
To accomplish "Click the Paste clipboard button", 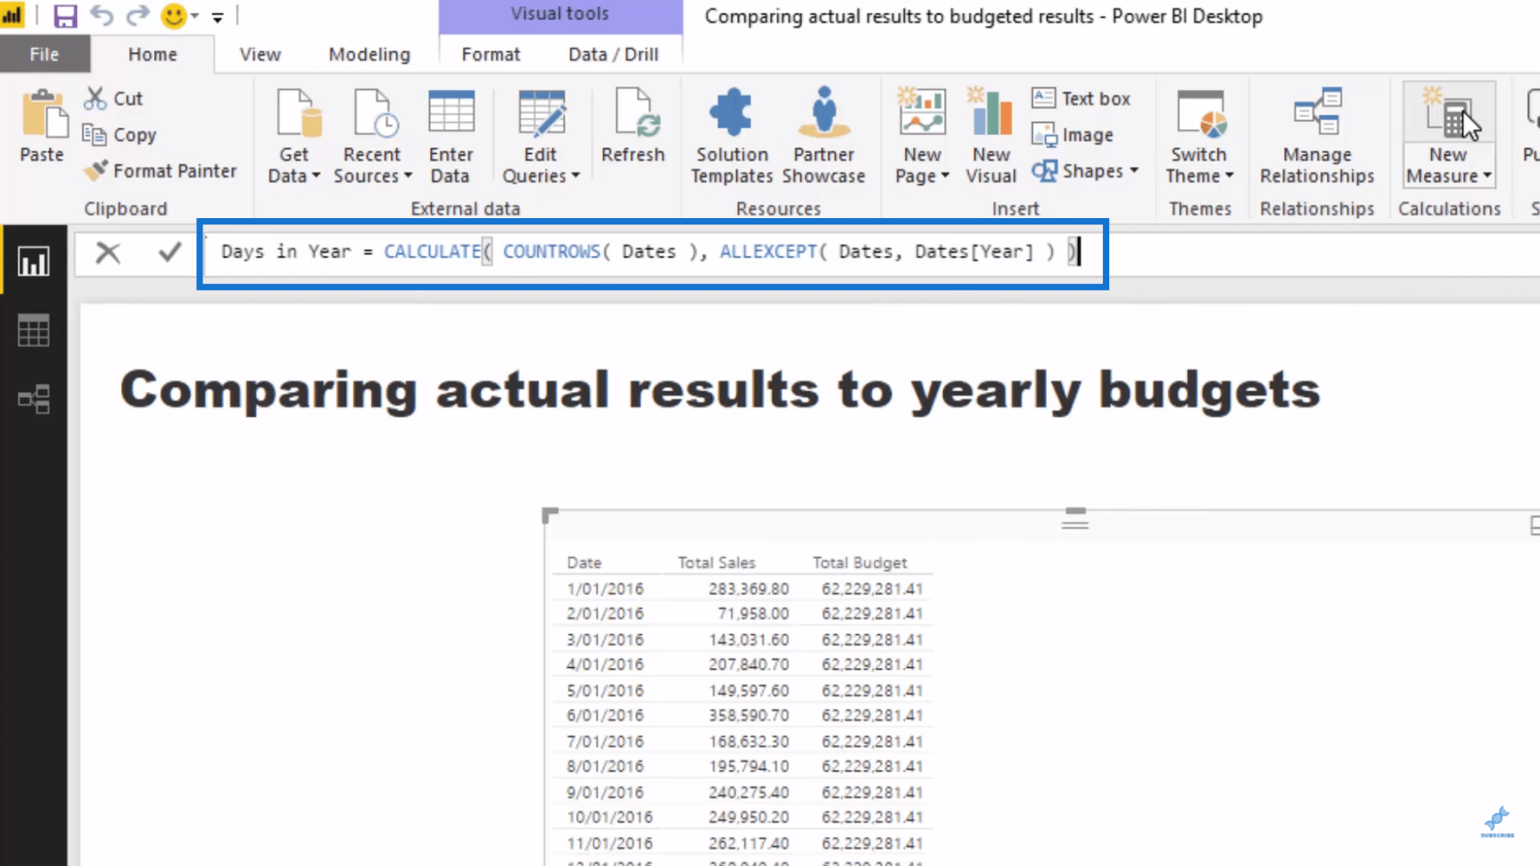I will point(42,126).
